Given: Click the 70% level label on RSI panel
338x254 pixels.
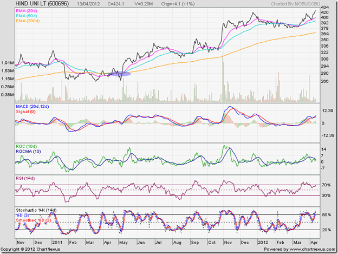Looking at the screenshot, I should click(x=326, y=185).
